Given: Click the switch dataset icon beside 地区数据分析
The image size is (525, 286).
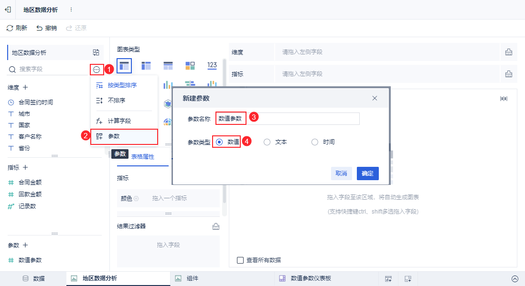Looking at the screenshot, I should click(96, 52).
